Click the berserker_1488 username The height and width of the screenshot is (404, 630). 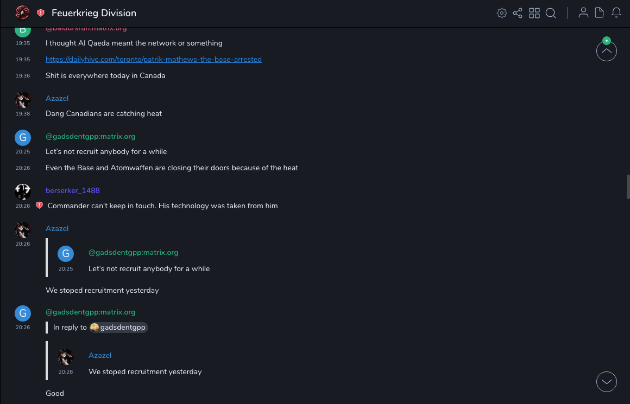(x=72, y=190)
